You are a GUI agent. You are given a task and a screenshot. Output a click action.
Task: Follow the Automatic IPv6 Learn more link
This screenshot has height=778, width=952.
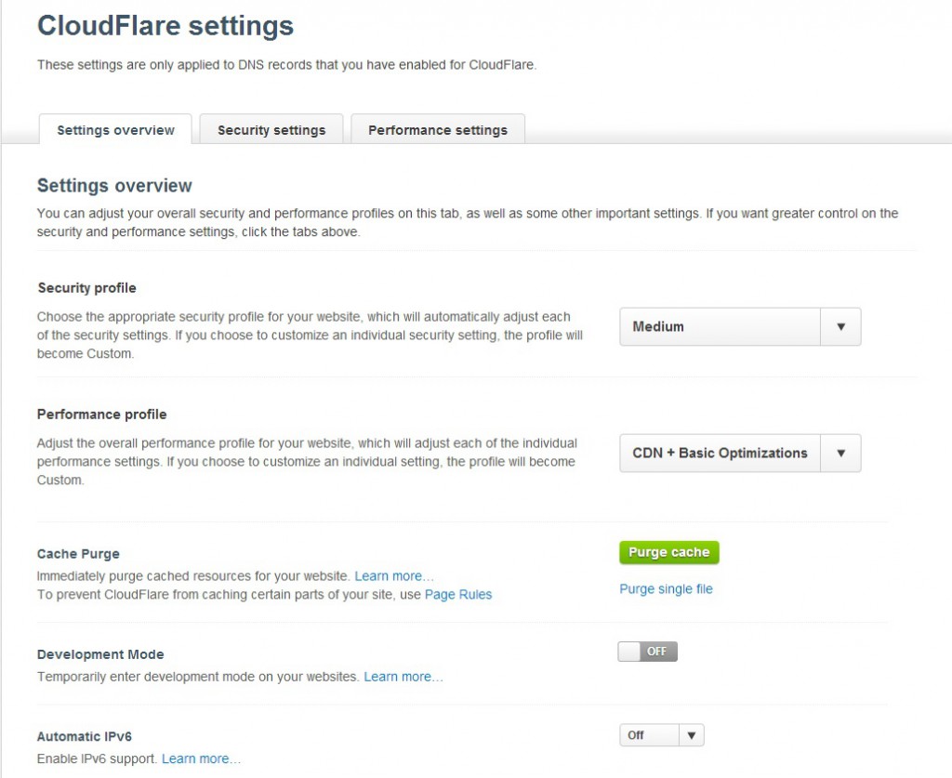201,758
